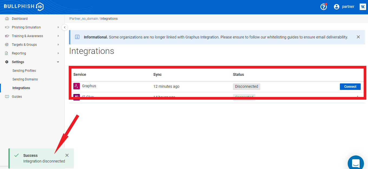Screen dimensions: 368x169
Task: Expand the Reporting submenu arrow
Action: 58,53
